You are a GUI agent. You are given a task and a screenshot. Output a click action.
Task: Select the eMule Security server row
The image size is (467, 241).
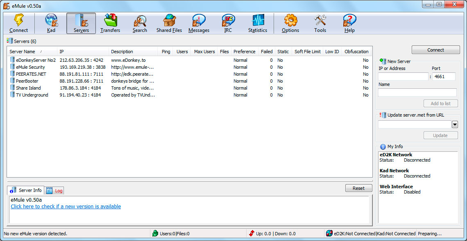click(x=189, y=67)
